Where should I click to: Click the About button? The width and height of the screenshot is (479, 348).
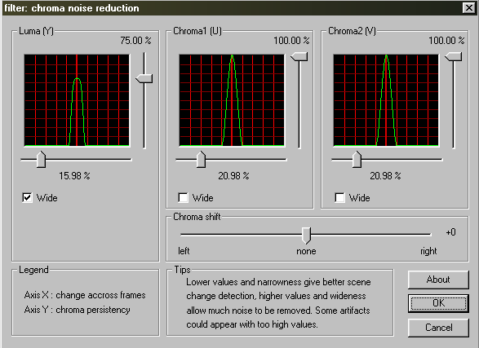coord(438,280)
